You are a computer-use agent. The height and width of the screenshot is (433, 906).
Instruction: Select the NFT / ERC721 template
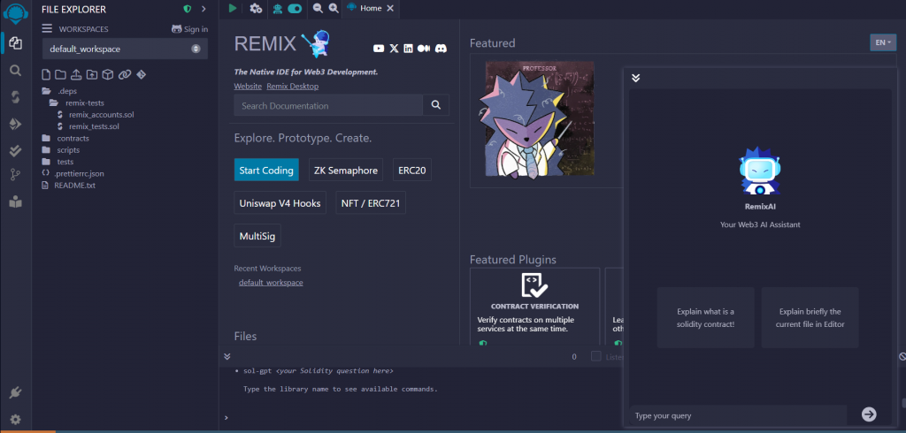[x=371, y=202]
